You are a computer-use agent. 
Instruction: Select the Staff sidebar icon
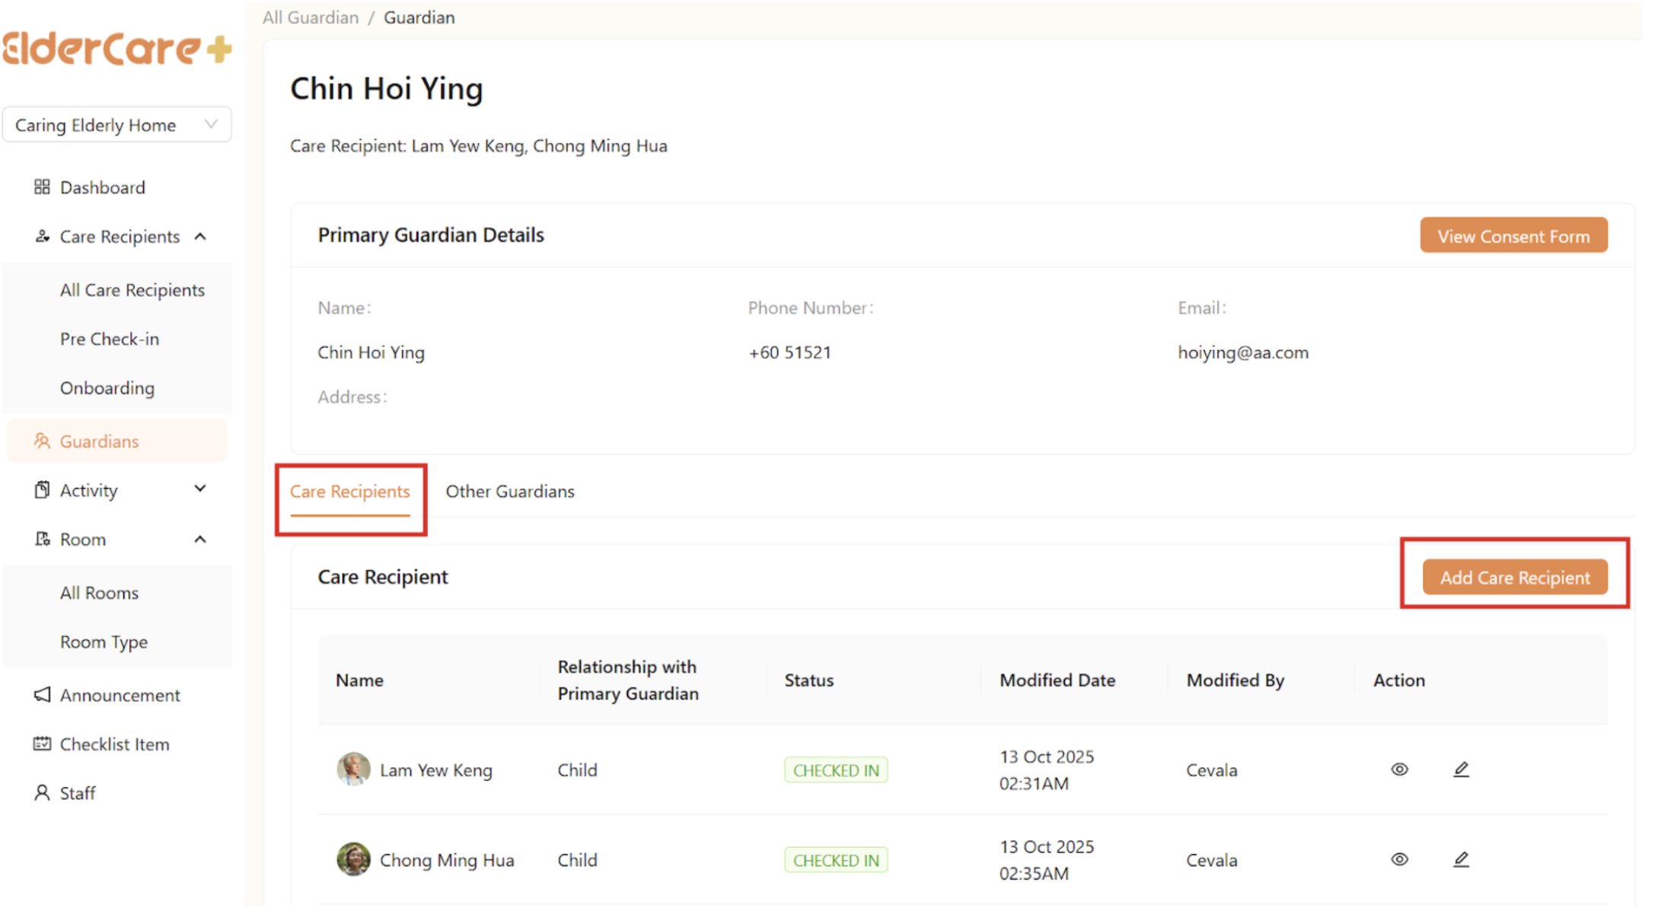[42, 792]
